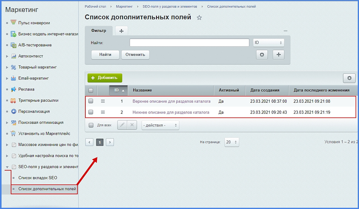Click the green Добавить button

coord(104,78)
